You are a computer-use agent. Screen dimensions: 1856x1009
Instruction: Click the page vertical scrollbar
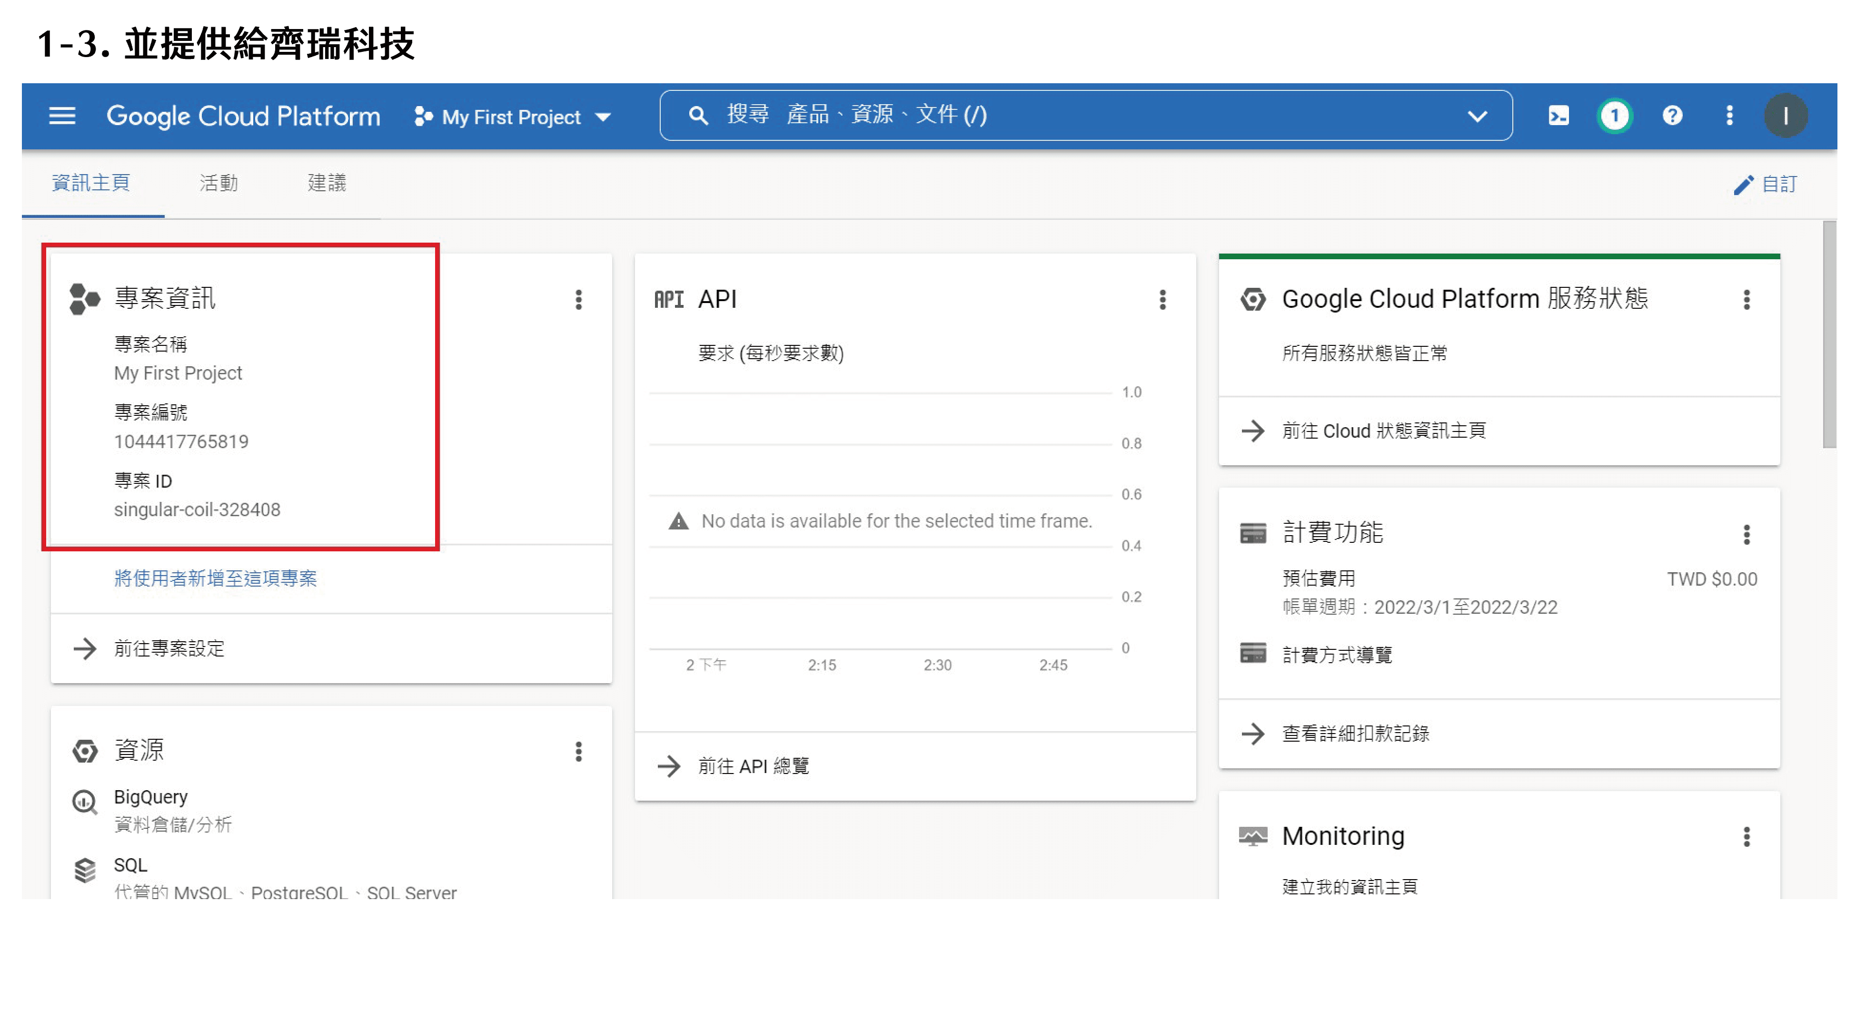coord(1829,335)
